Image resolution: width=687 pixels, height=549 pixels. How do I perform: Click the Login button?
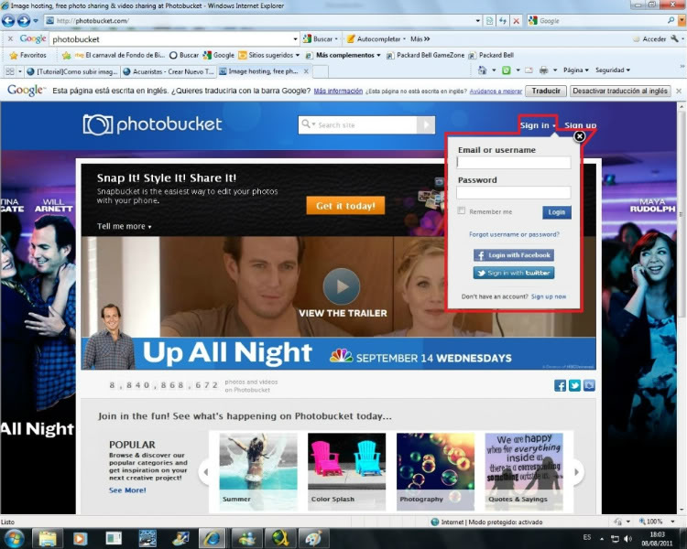click(556, 212)
